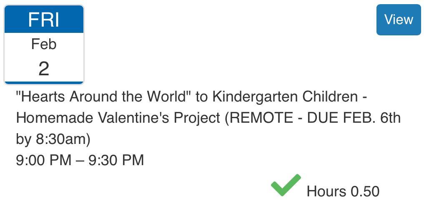Click the date number 2

coord(44,68)
